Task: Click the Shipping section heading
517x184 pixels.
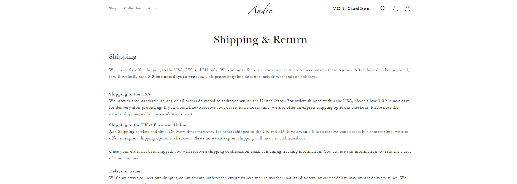Action: pos(123,57)
